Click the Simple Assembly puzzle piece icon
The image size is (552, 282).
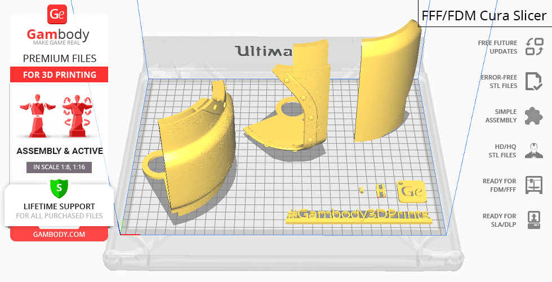[x=534, y=116]
